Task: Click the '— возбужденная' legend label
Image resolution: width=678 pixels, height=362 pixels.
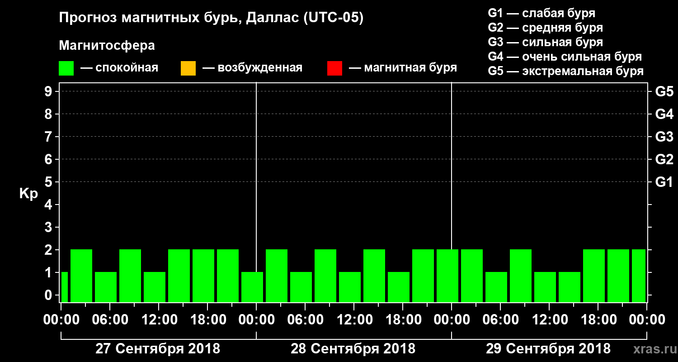Action: (x=252, y=68)
